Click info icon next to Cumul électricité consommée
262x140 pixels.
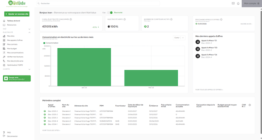[x=71, y=19]
